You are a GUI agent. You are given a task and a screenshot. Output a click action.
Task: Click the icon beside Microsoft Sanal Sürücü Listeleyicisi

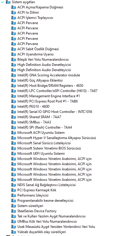pos(14,143)
